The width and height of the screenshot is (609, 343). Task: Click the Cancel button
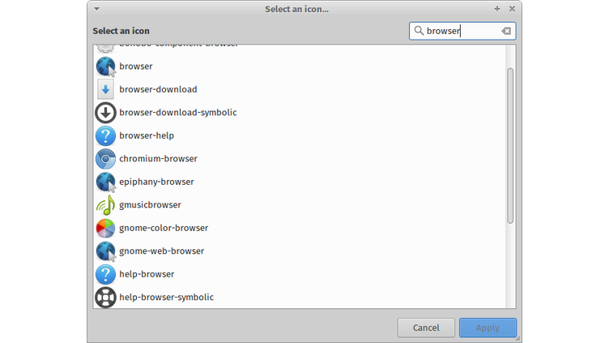tap(426, 328)
